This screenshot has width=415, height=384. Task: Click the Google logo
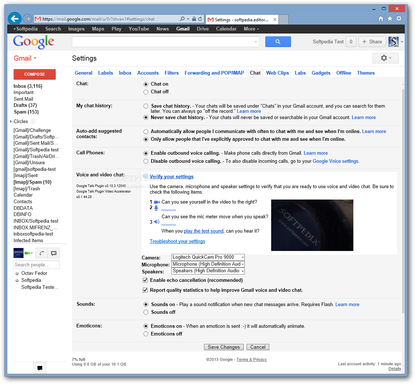click(x=34, y=42)
